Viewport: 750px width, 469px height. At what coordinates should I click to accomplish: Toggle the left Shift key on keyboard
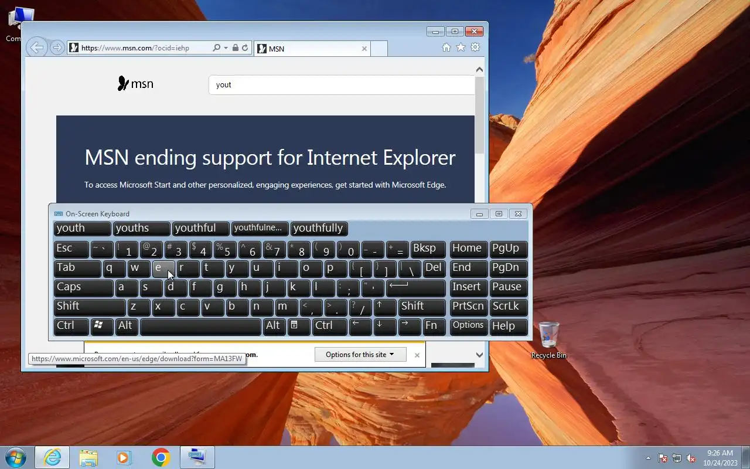pyautogui.click(x=90, y=307)
